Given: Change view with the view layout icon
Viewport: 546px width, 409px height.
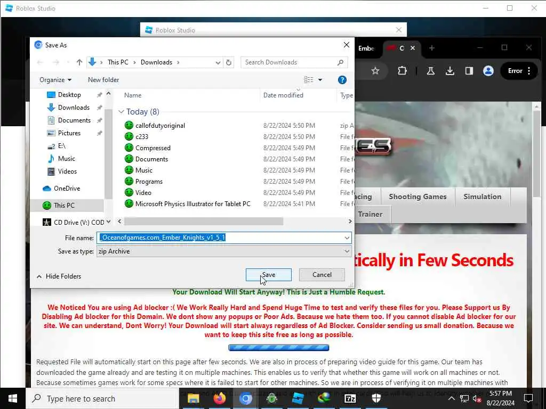Looking at the screenshot, I should click(x=309, y=80).
